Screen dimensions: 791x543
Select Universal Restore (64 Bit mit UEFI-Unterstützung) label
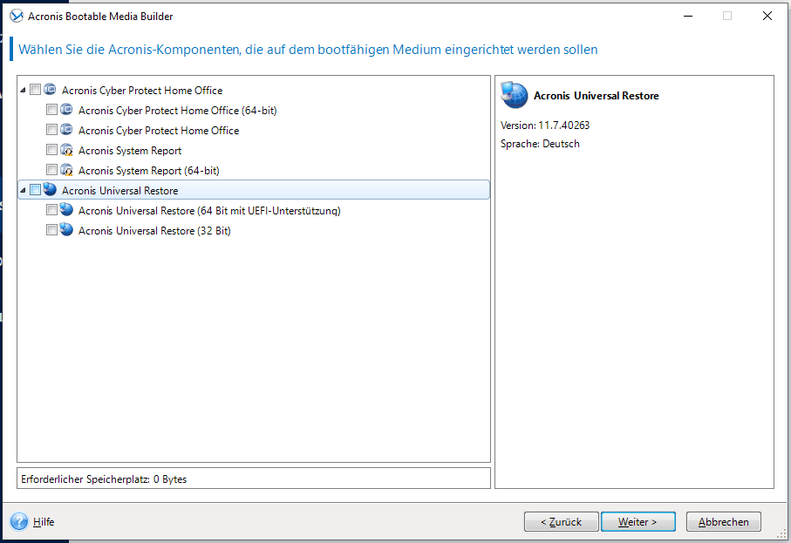(208, 211)
